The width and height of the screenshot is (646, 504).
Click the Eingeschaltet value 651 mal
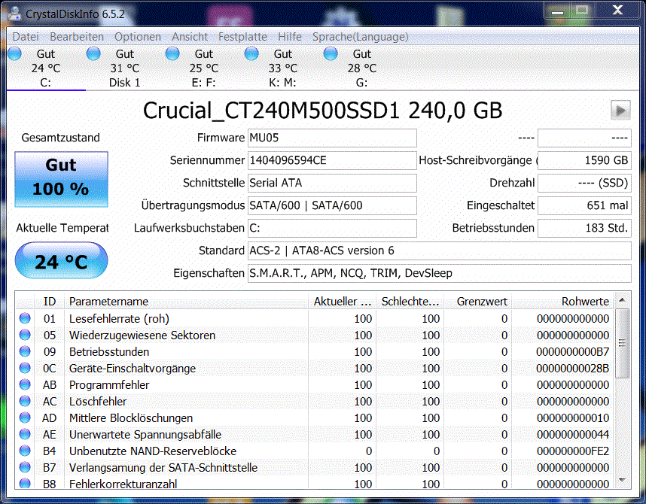[584, 205]
